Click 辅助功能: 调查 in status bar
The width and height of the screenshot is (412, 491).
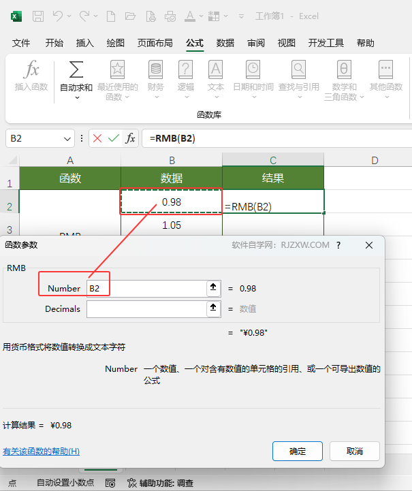coord(161,483)
